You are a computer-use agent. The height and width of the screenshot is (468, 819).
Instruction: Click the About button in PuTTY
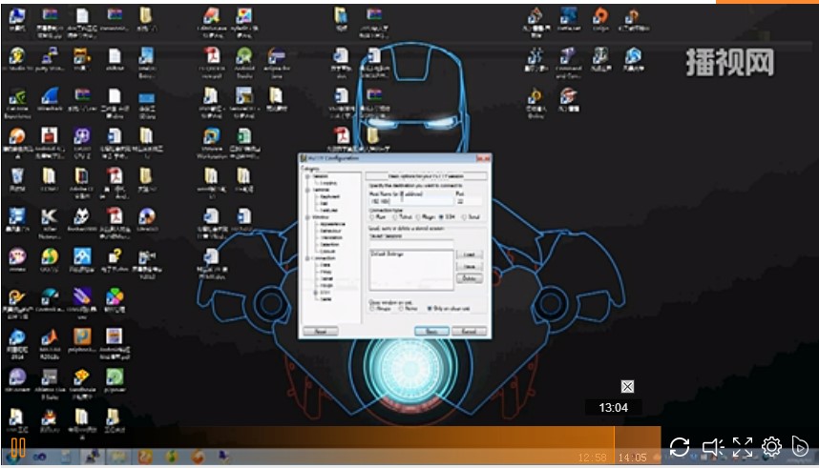point(321,332)
